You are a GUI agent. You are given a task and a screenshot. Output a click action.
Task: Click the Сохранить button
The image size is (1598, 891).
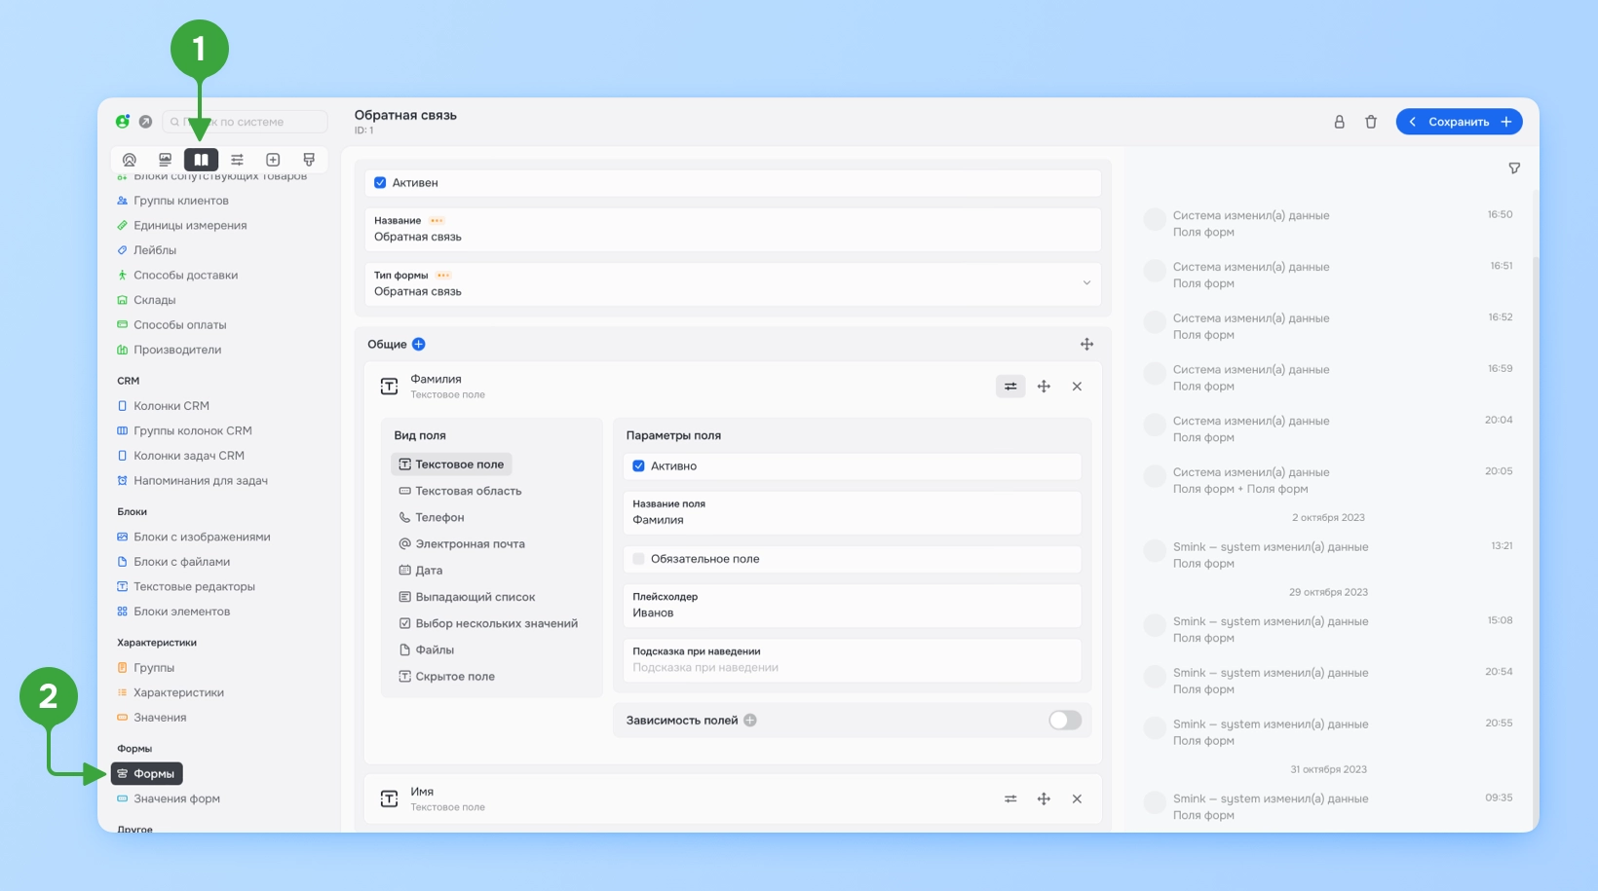[1459, 122]
